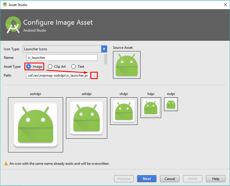Click the yellow warning triangle icon
Image resolution: width=230 pixels, height=186 pixels.
tap(6, 163)
